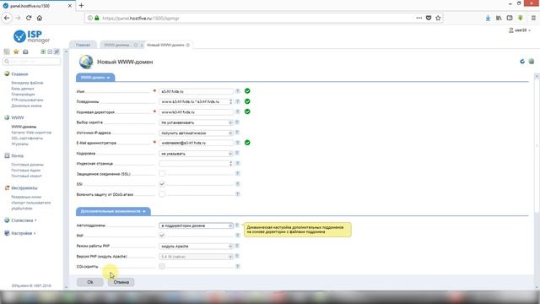The width and height of the screenshot is (540, 304).
Task: Open Резервные копии link in sidebar
Action: tap(26, 197)
